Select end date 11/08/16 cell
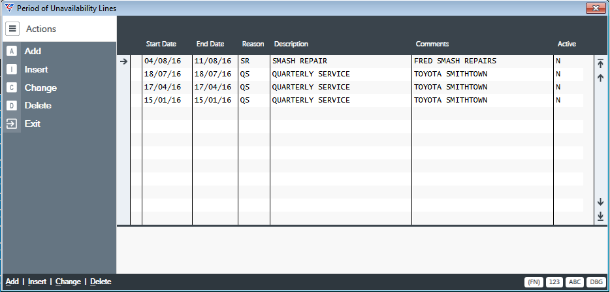Image resolution: width=610 pixels, height=292 pixels. click(x=213, y=61)
